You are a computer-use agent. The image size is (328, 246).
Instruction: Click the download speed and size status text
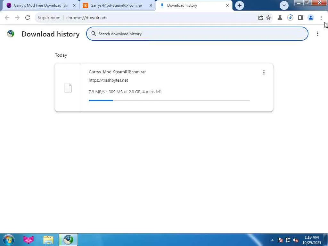(x=125, y=92)
